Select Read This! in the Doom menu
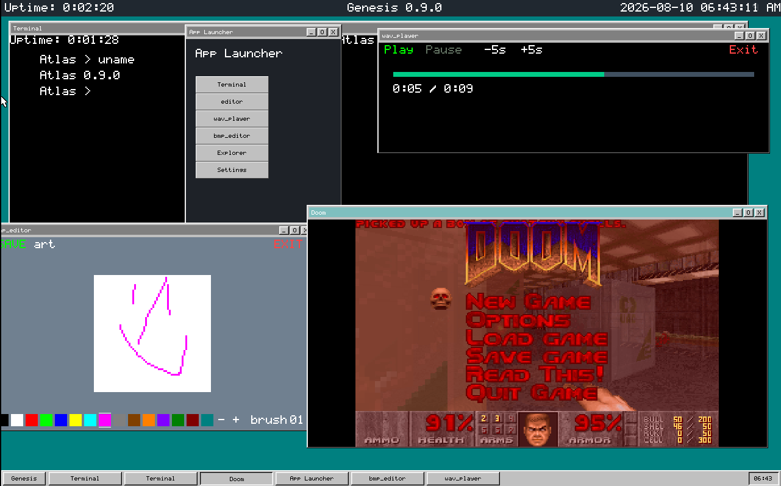This screenshot has height=486, width=781. pyautogui.click(x=535, y=374)
